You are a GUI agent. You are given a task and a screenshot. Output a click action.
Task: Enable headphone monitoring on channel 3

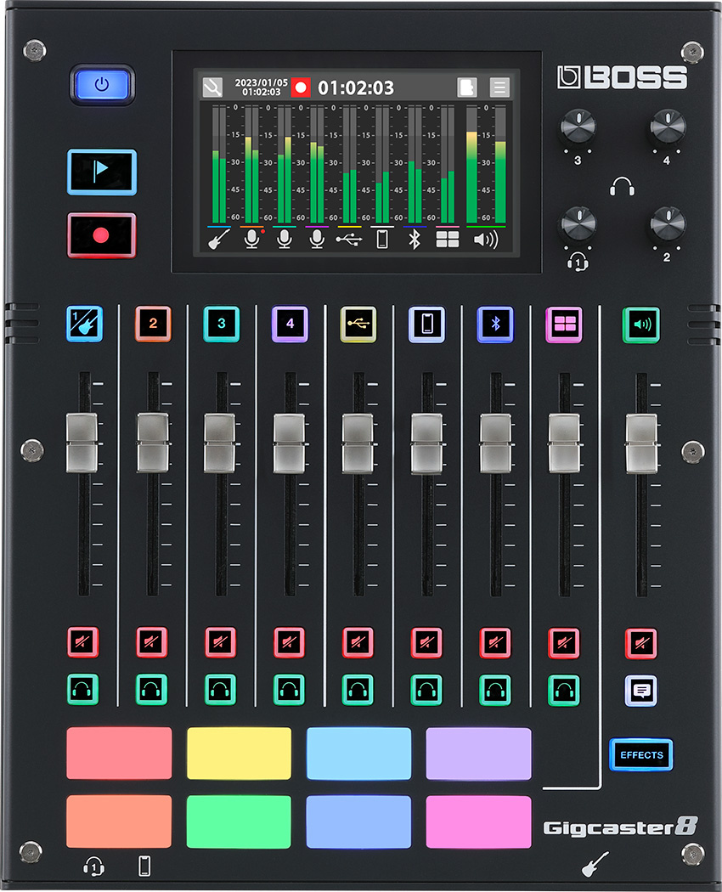coord(221,688)
